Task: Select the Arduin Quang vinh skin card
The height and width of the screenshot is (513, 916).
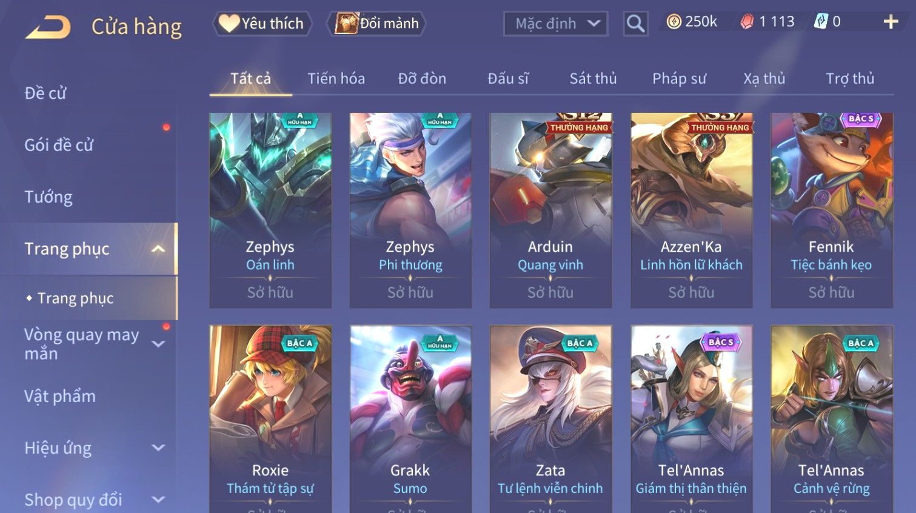Action: coord(550,210)
